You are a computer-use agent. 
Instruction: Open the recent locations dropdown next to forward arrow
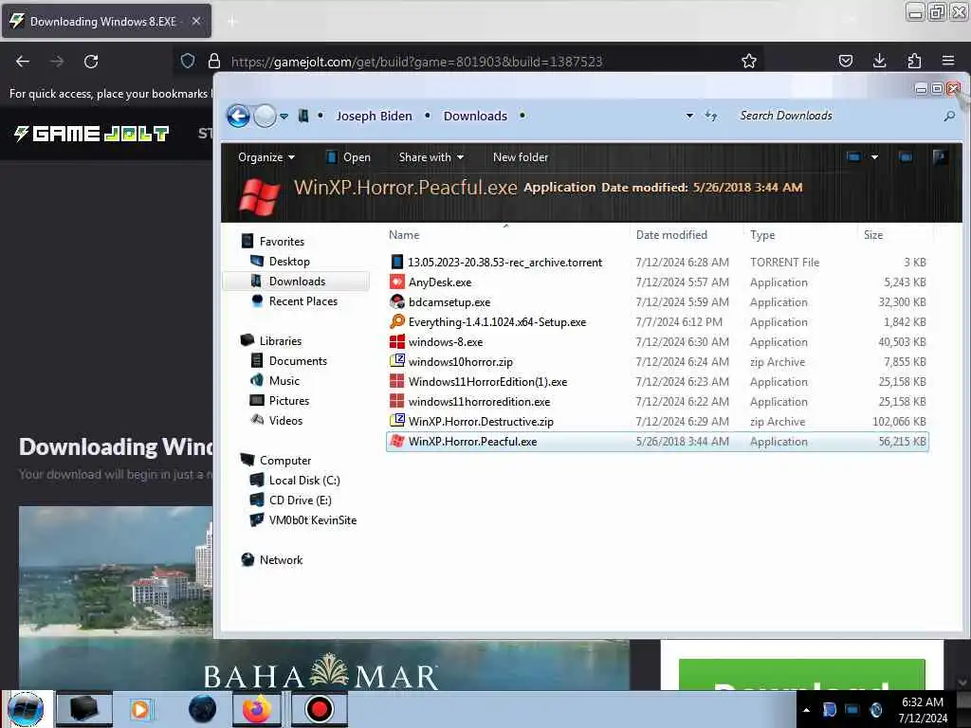click(x=284, y=117)
